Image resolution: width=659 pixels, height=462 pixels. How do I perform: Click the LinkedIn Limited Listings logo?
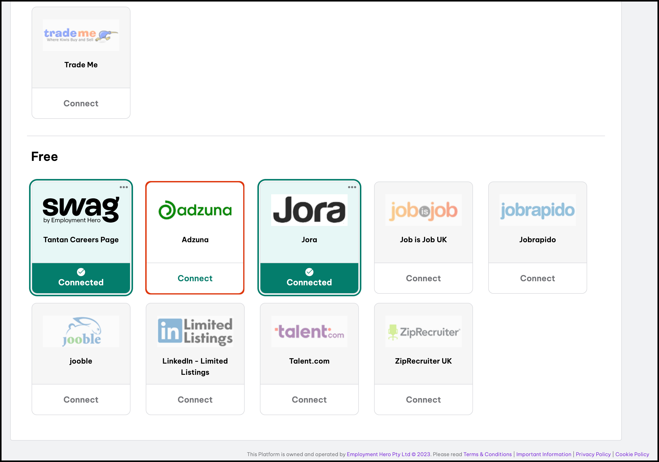click(195, 331)
